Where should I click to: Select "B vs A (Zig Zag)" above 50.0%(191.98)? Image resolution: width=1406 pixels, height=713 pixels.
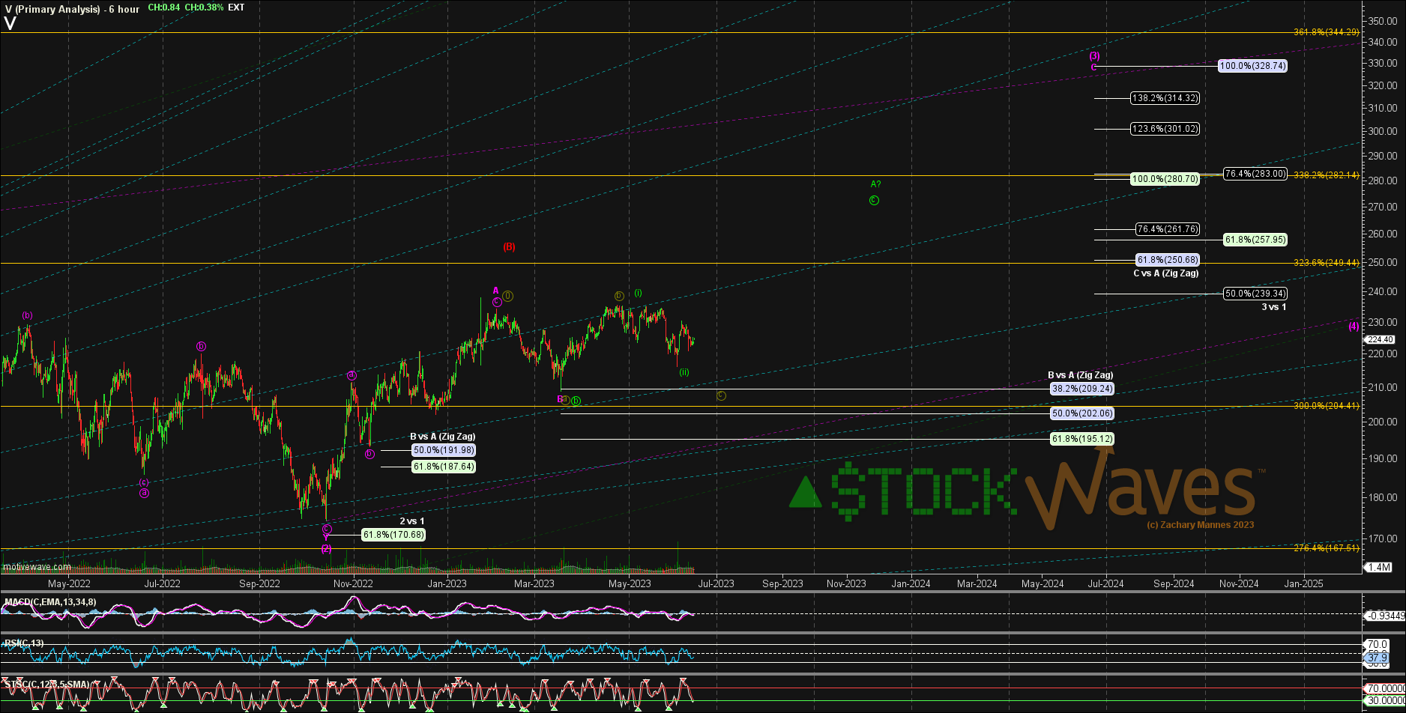(x=442, y=437)
